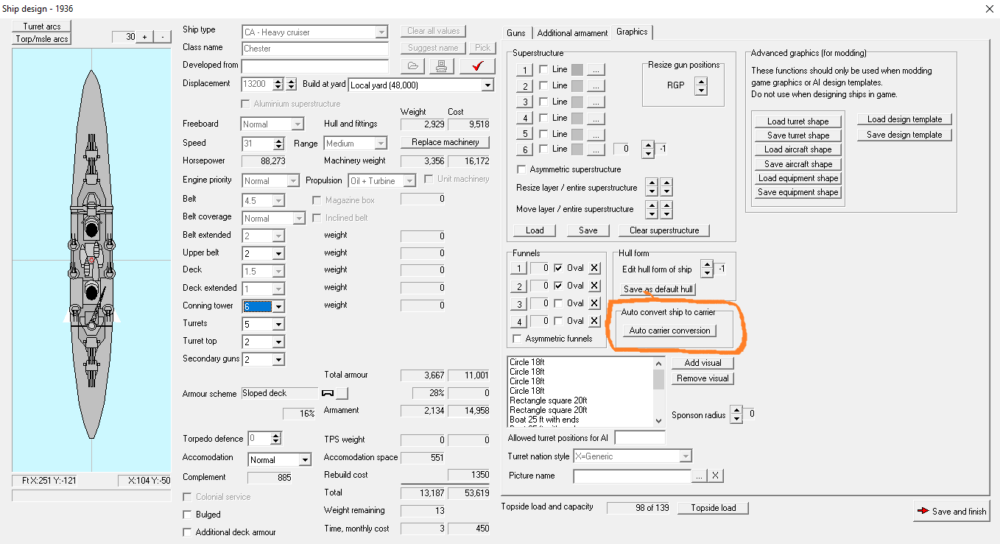Open Turret top armour dropdown
The height and width of the screenshot is (544, 1000).
pyautogui.click(x=278, y=342)
